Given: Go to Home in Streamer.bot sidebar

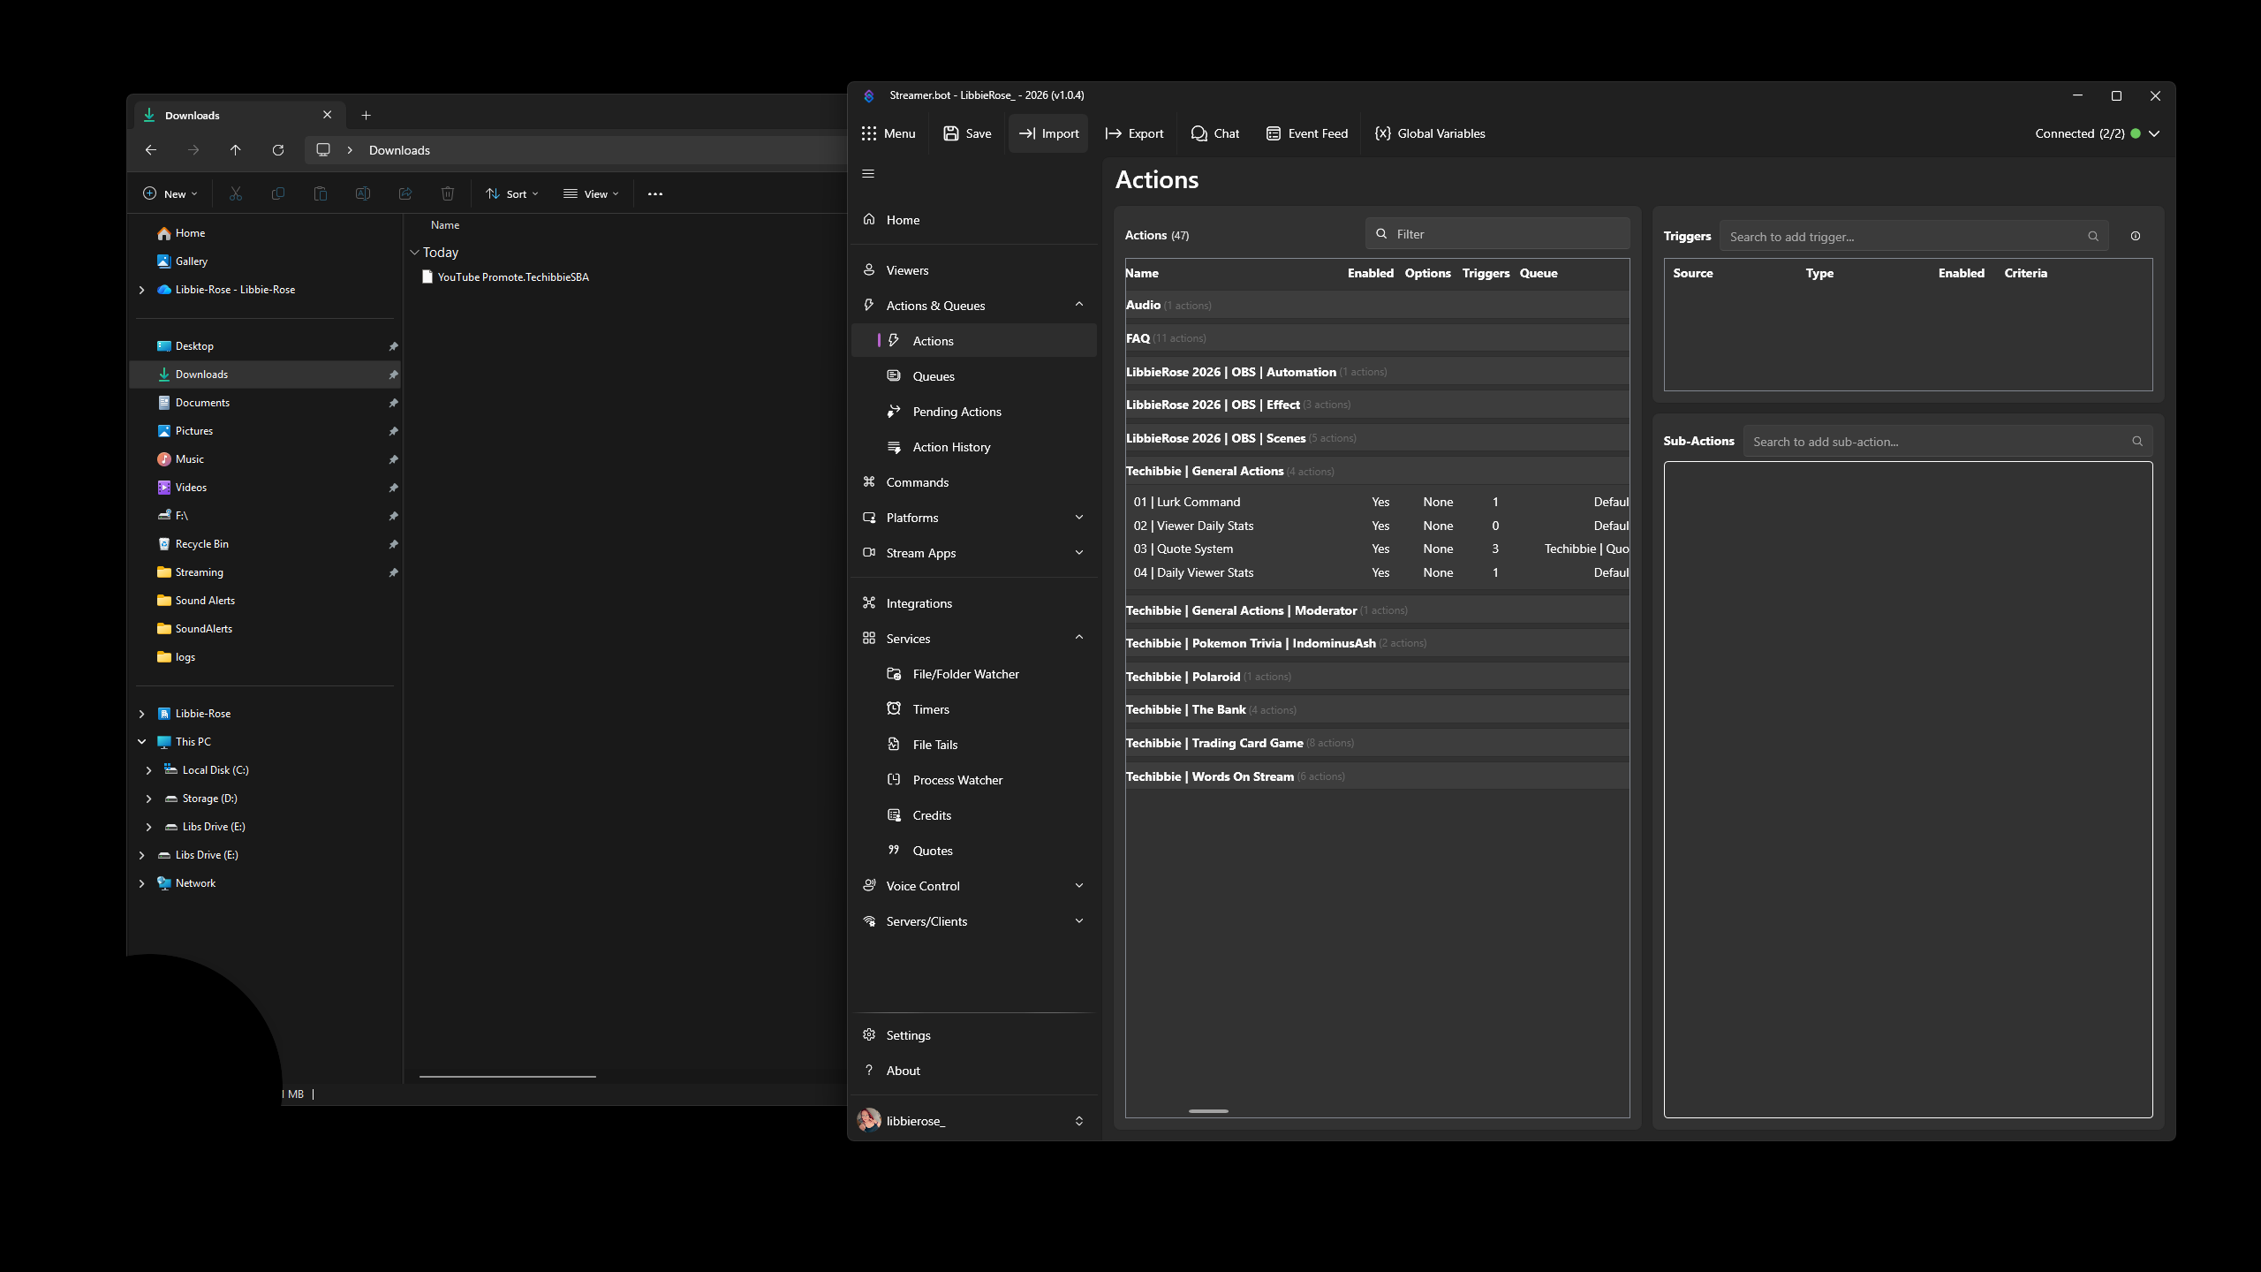Looking at the screenshot, I should click(x=973, y=220).
